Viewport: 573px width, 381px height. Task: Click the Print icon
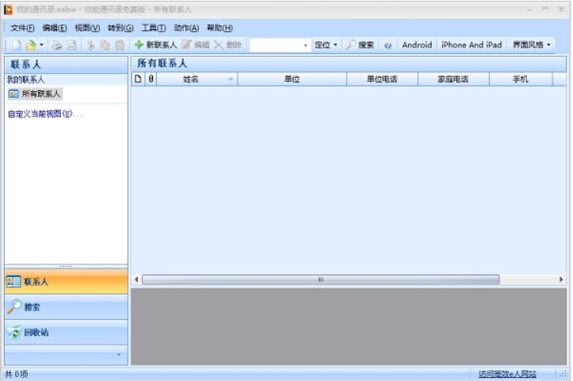click(x=56, y=45)
